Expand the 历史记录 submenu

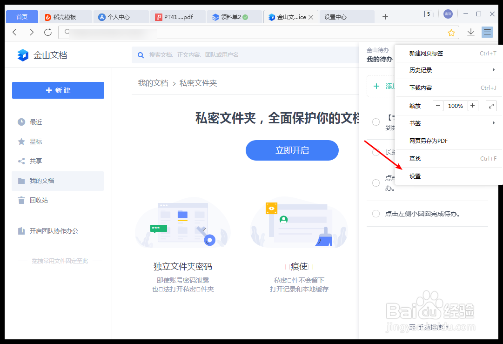[x=449, y=70]
